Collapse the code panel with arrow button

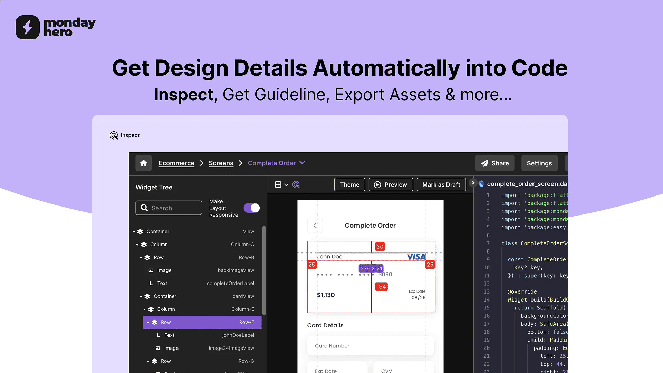[x=473, y=183]
